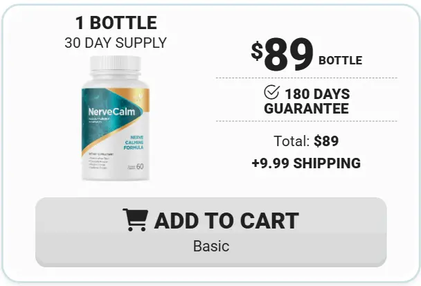Viewport: 421px width, 286px height.
Task: Click the dotted divider below the price
Action: tap(307, 78)
